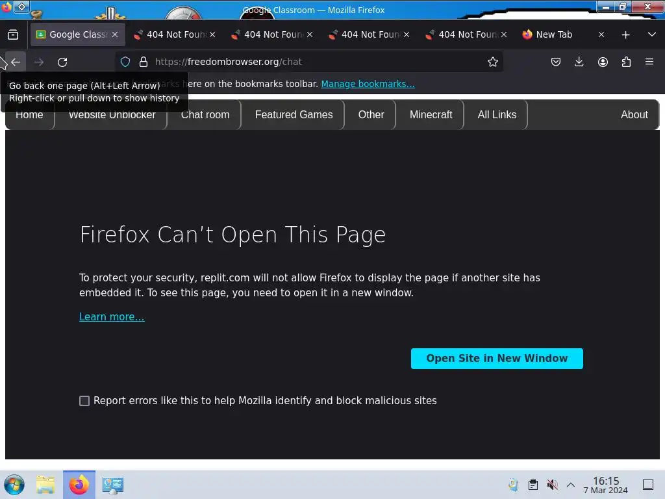Screen dimensions: 665x499
Task: Click the tray icon left of clipboard
Action: click(513, 485)
